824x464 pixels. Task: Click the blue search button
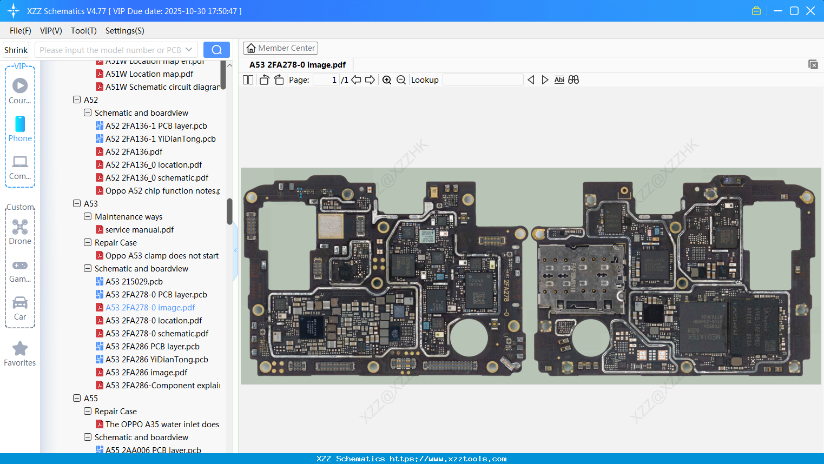pos(216,50)
